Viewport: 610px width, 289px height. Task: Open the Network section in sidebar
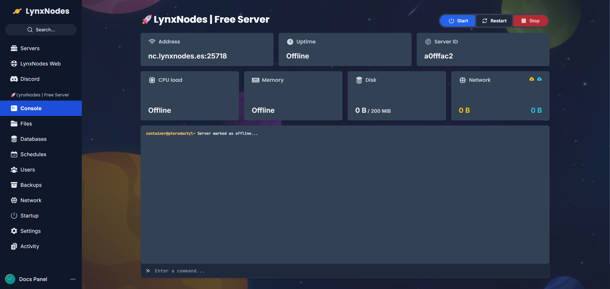point(41,200)
